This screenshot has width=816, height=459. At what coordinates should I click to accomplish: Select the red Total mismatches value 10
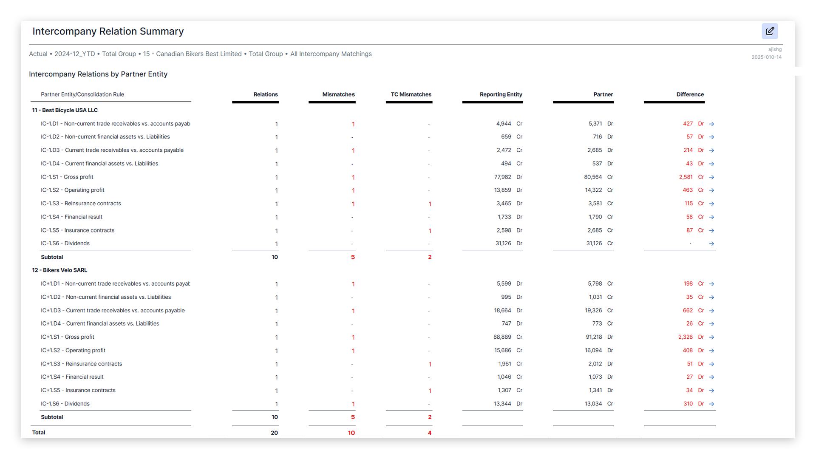click(351, 433)
